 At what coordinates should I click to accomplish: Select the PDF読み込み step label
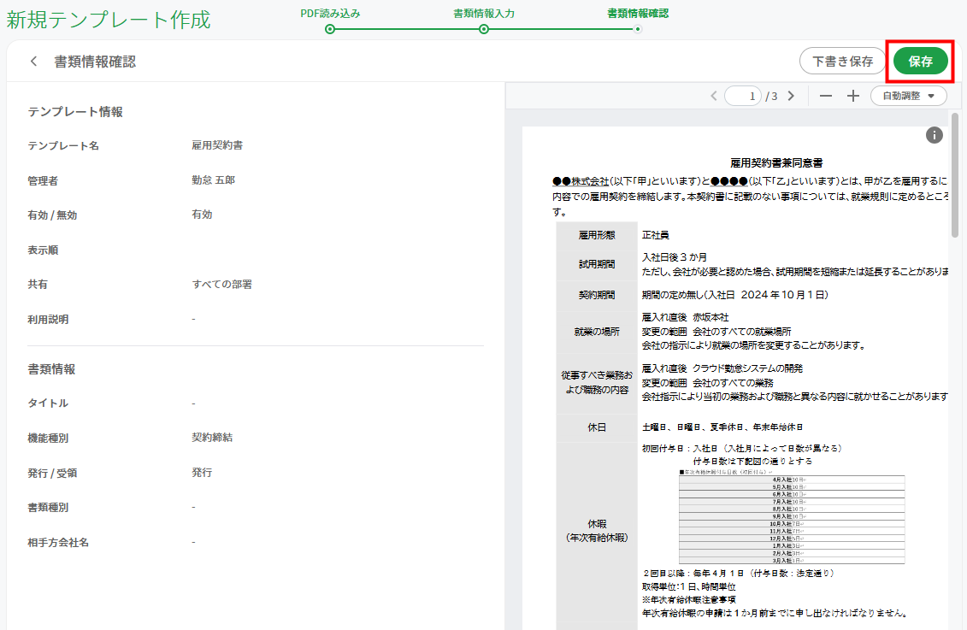330,13
